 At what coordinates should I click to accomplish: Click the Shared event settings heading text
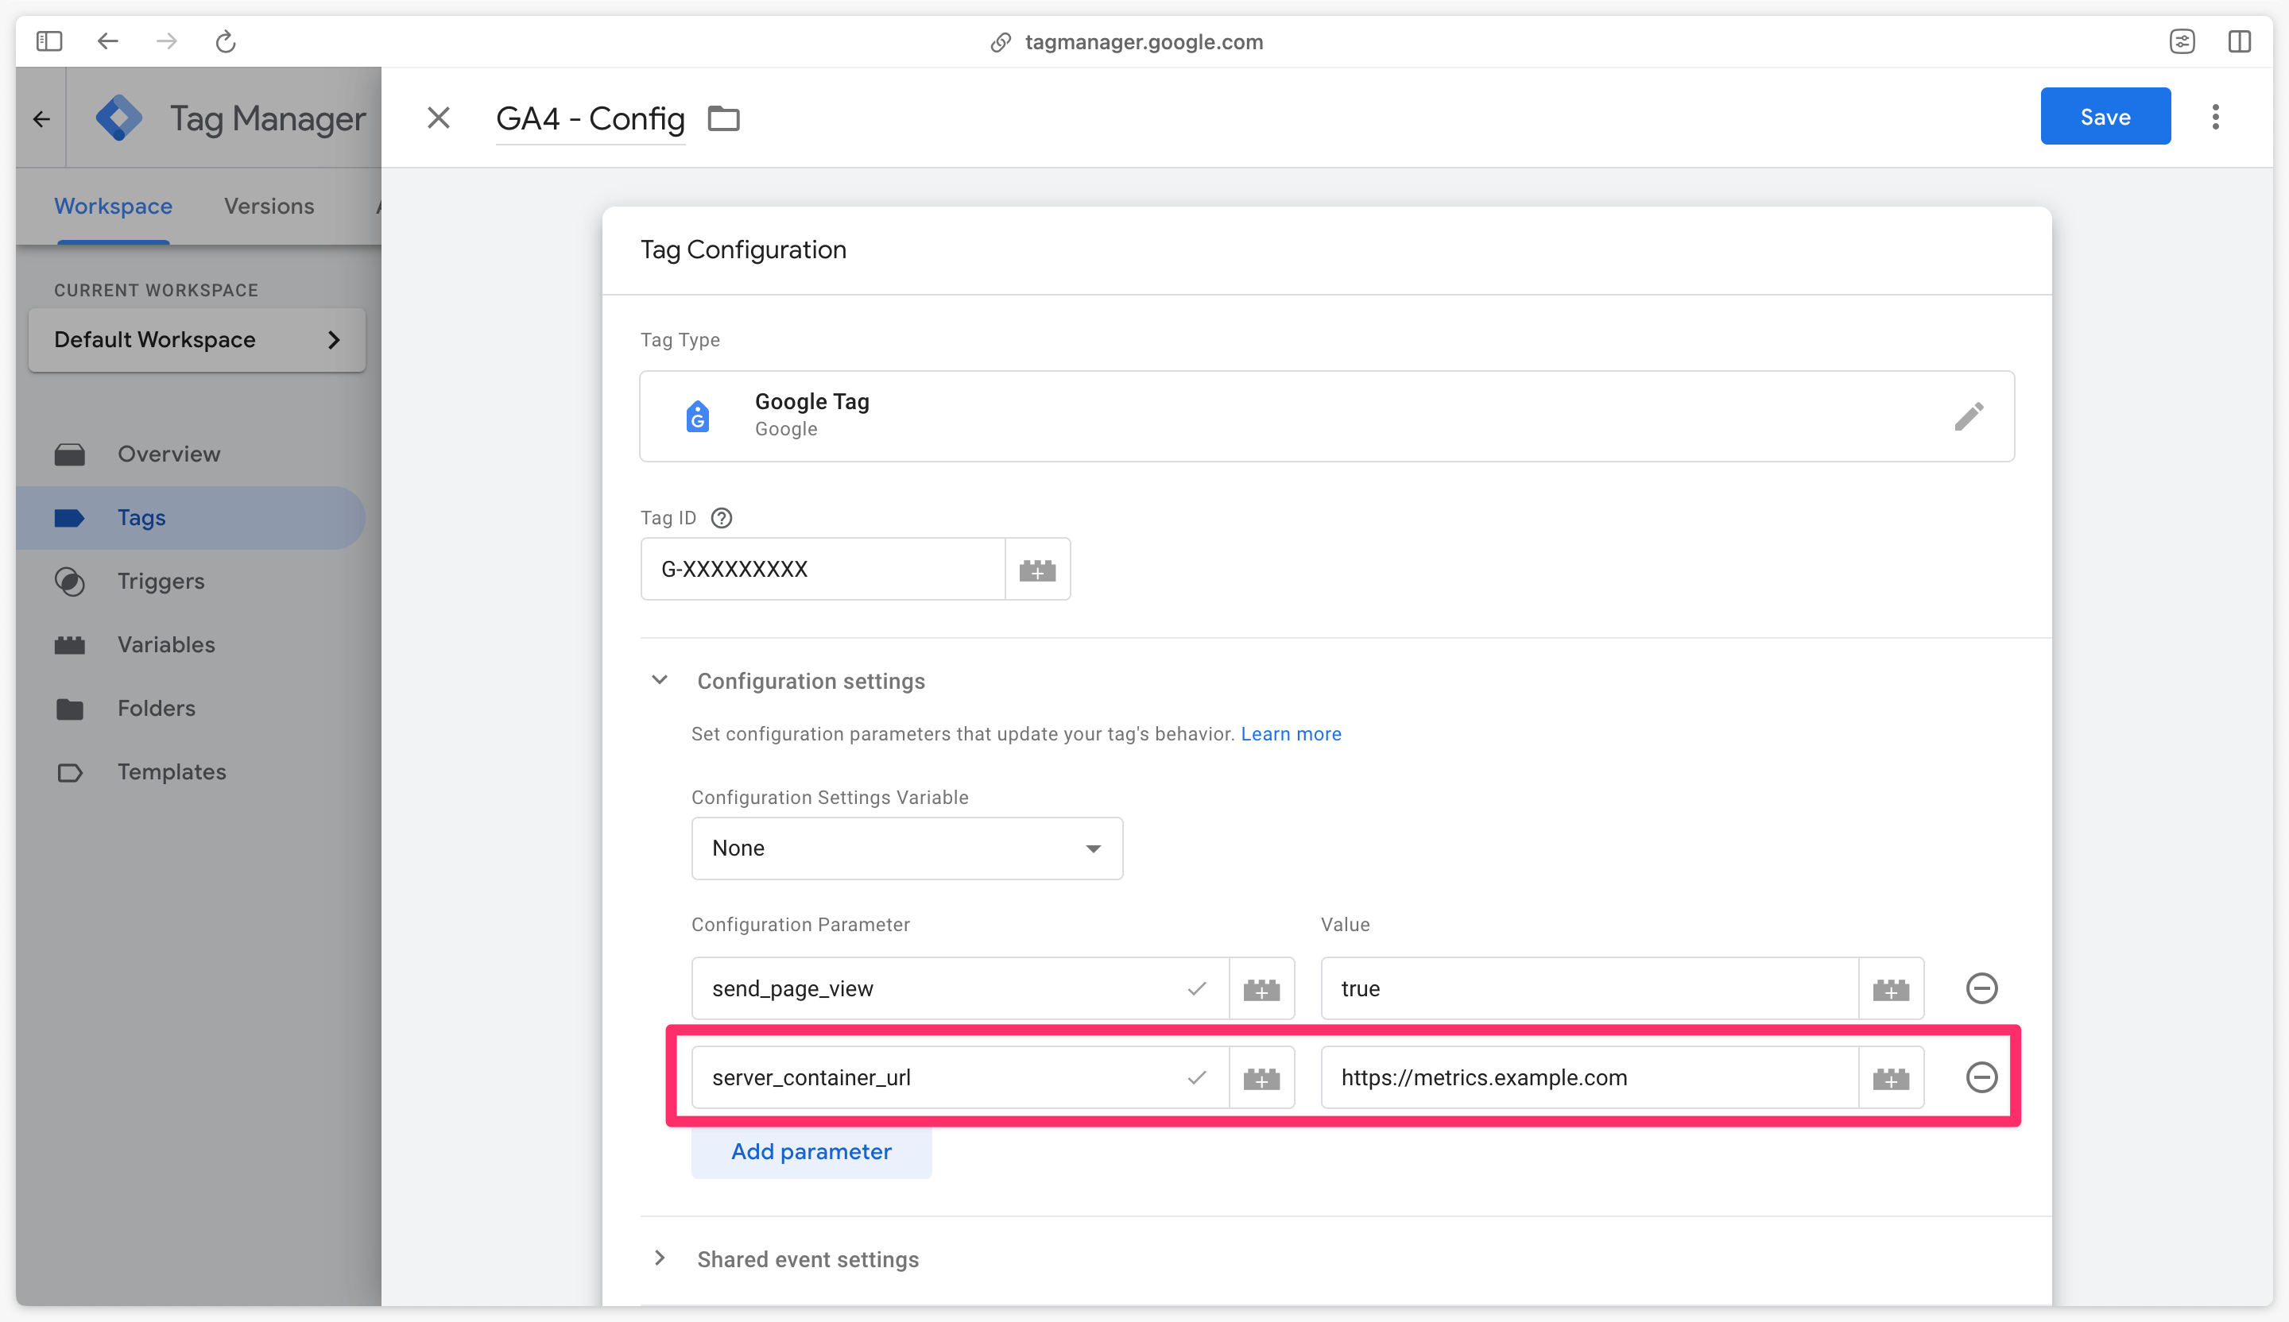[x=808, y=1259]
